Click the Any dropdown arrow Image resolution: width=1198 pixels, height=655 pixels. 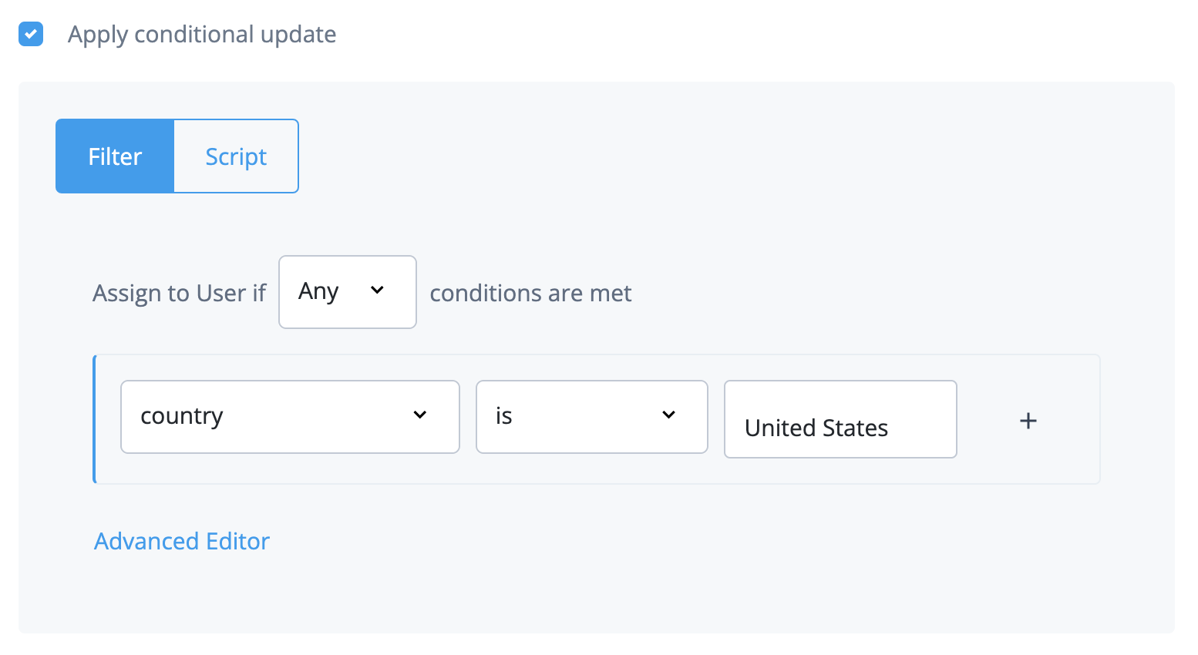(x=378, y=291)
